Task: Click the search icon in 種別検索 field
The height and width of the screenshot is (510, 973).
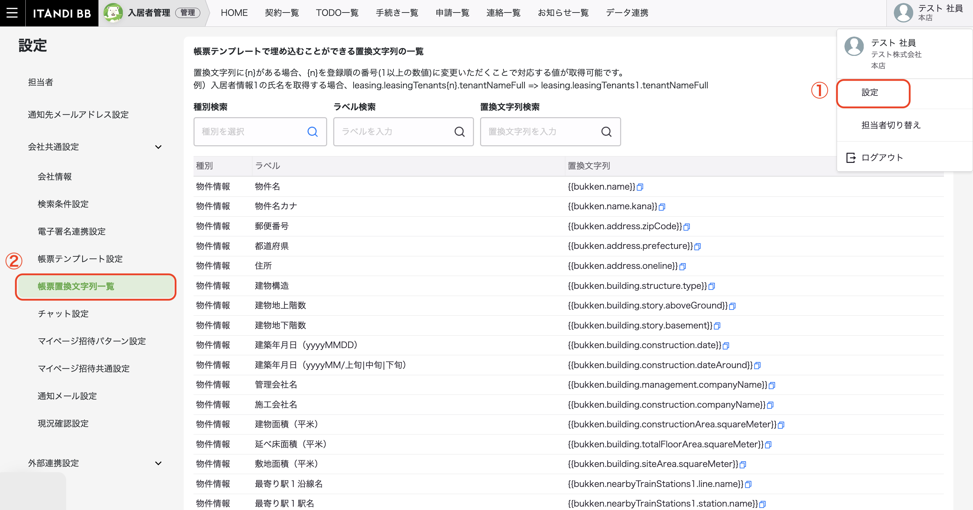Action: [x=312, y=132]
